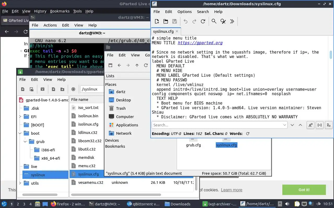
Task: Open the LXQt application menu
Action: coord(4,204)
